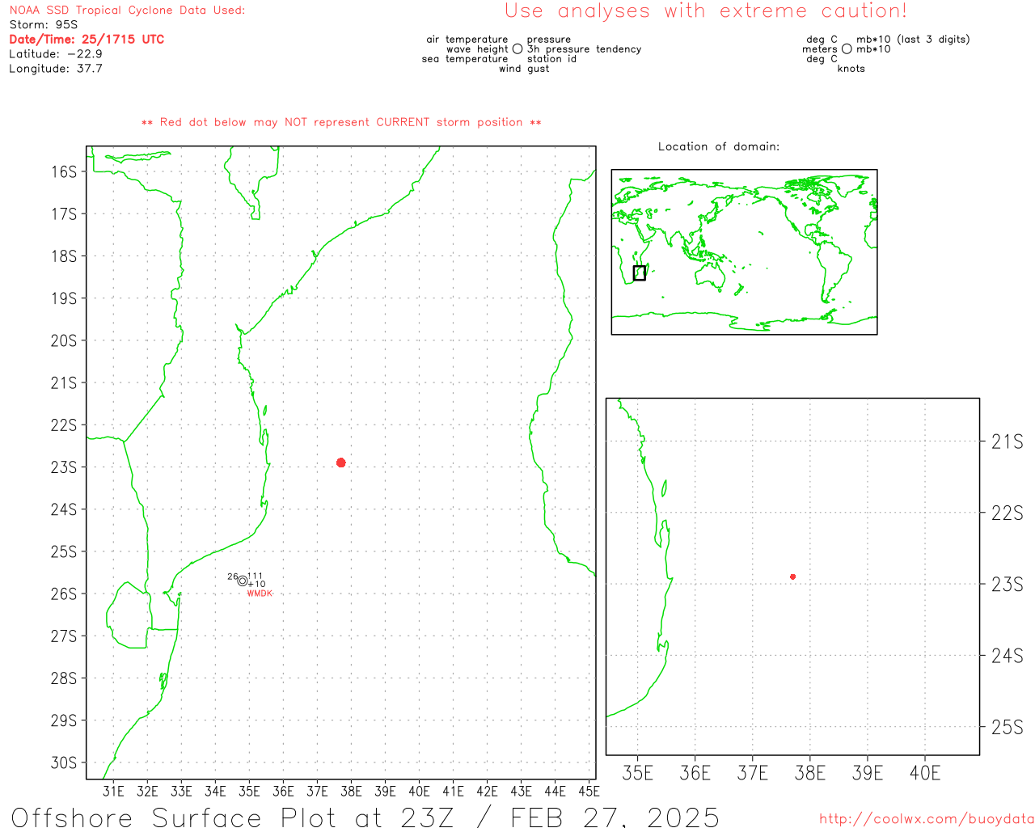Click the 'air temperature' legend label
The width and height of the screenshot is (1035, 828).
click(x=467, y=39)
